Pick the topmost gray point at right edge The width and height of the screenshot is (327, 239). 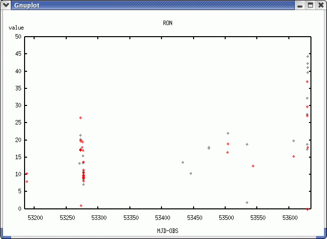pyautogui.click(x=307, y=56)
